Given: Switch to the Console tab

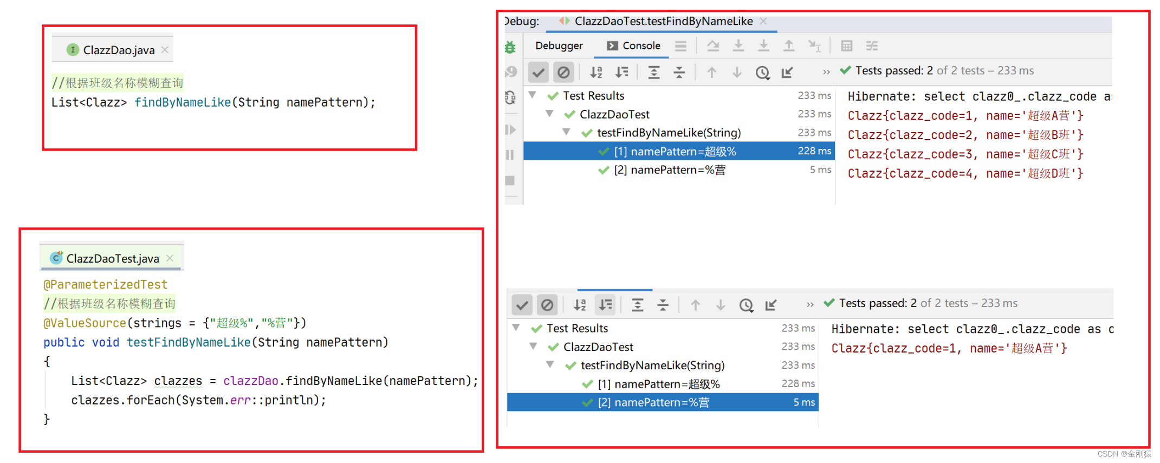Looking at the screenshot, I should click(x=633, y=46).
